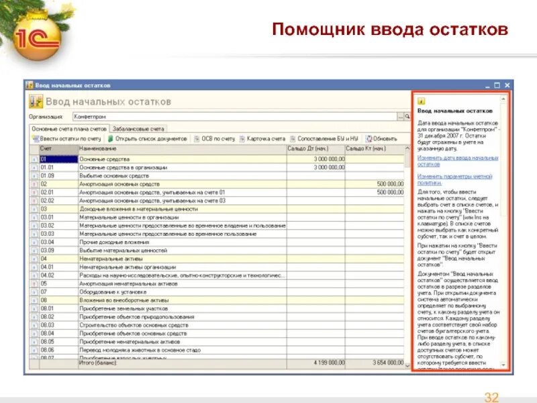Screen dimensions: 537x403
Task: Click row icon of account 05
Action: (x=34, y=283)
